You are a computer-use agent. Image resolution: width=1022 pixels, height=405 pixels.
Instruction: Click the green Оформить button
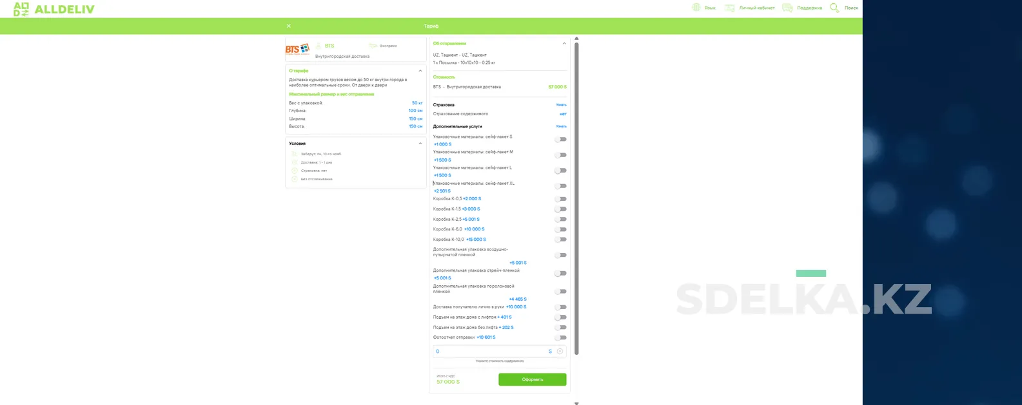[532, 380]
